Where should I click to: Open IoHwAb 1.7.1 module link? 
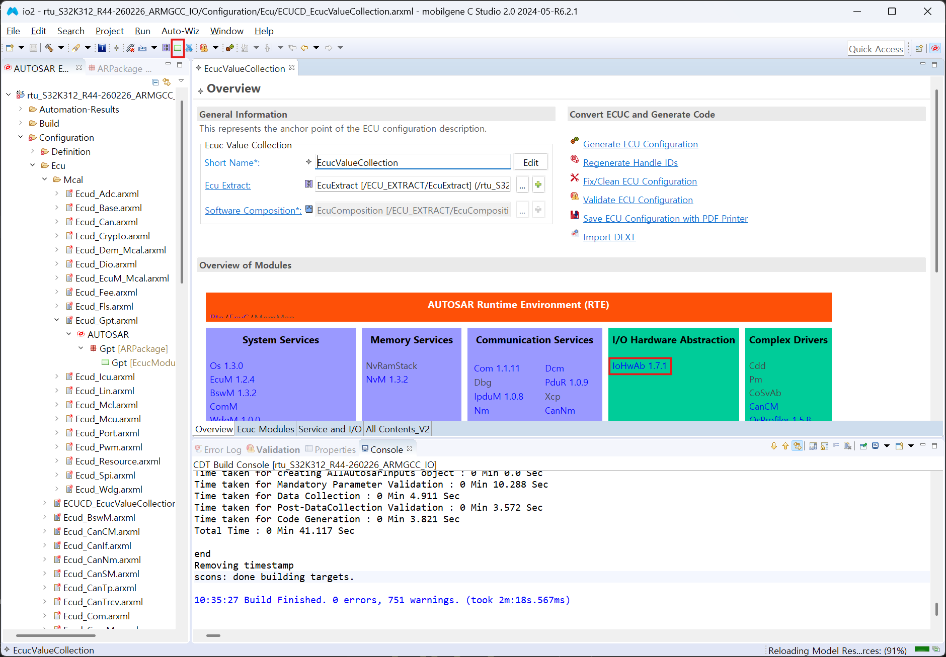[640, 366]
